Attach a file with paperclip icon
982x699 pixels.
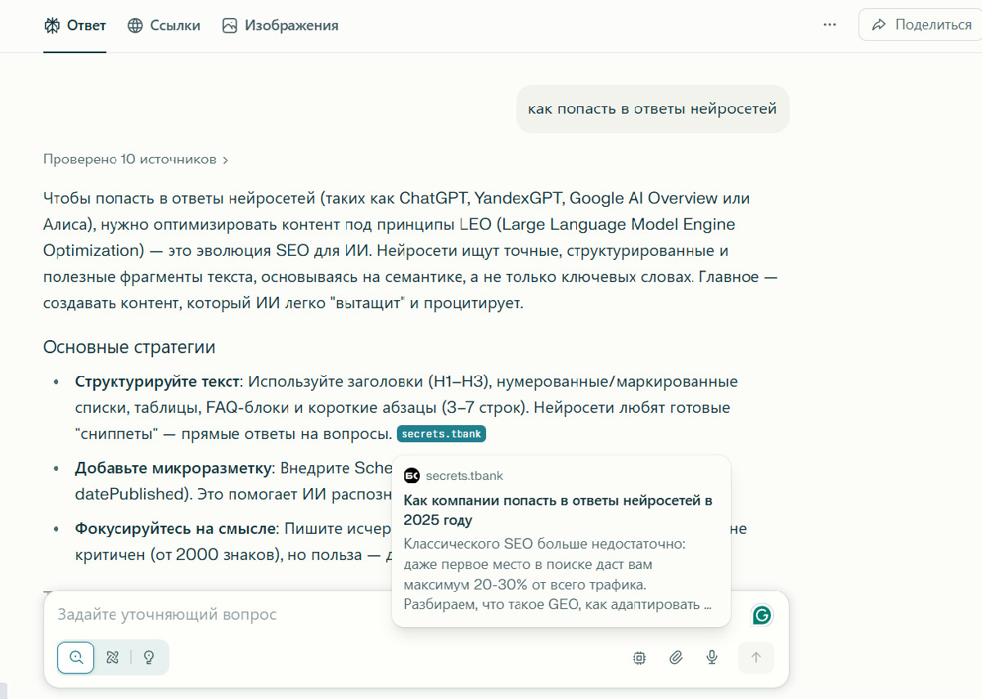tap(676, 657)
